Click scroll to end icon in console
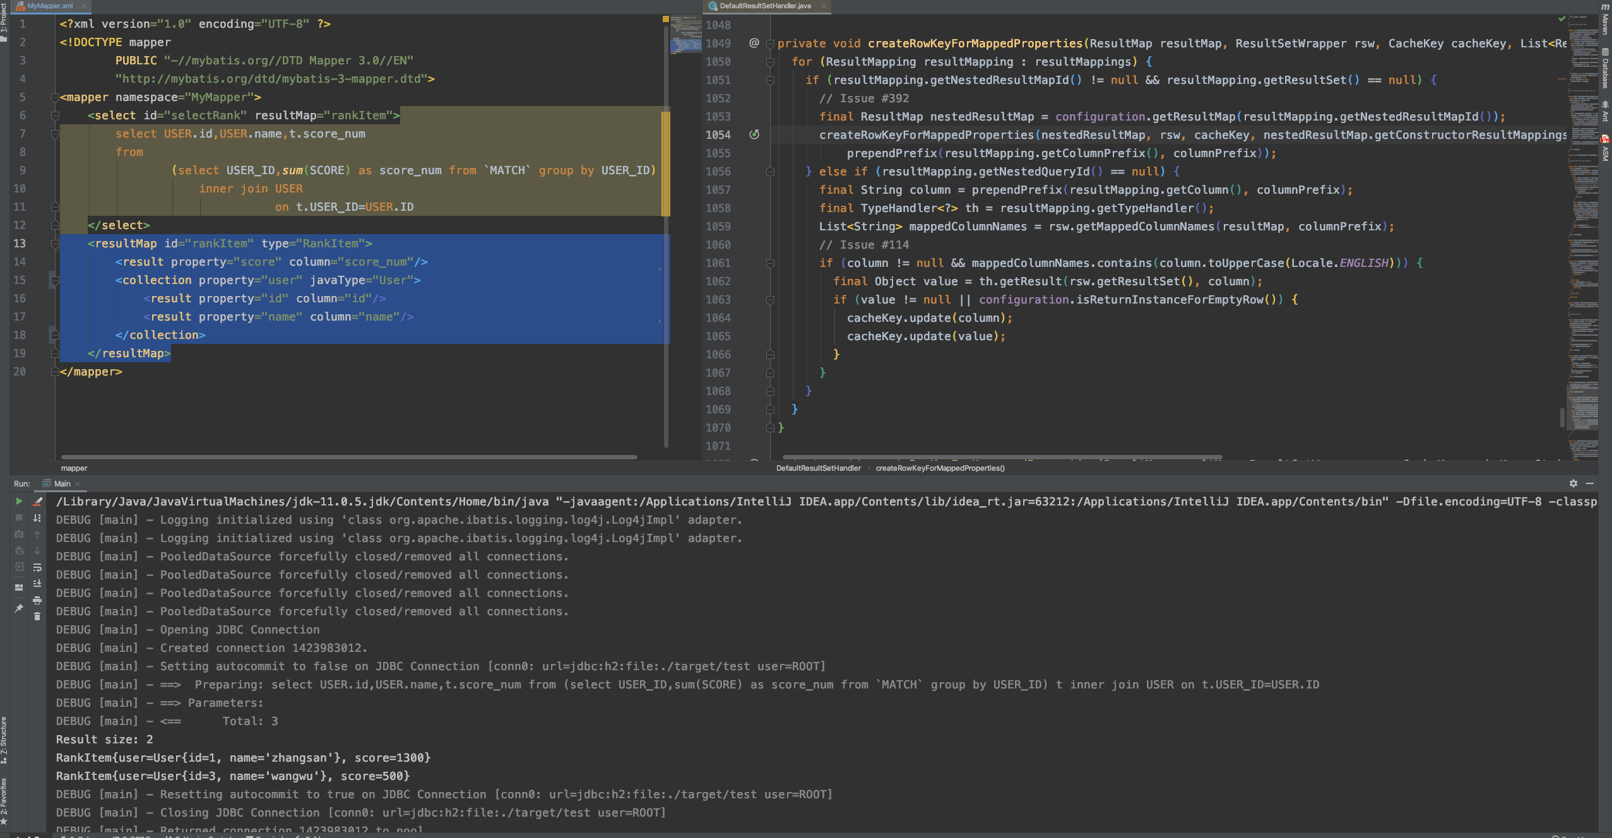This screenshot has height=838, width=1612. tap(37, 583)
